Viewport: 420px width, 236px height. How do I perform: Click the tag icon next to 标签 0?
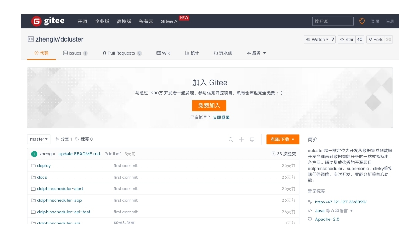click(77, 139)
